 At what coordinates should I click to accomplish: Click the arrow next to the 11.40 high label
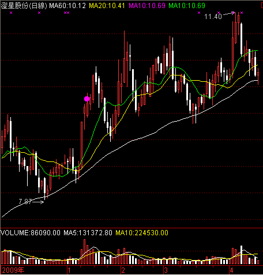click(228, 14)
